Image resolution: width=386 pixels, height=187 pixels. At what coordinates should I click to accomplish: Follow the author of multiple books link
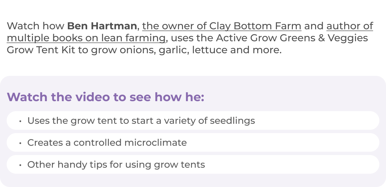click(x=350, y=26)
